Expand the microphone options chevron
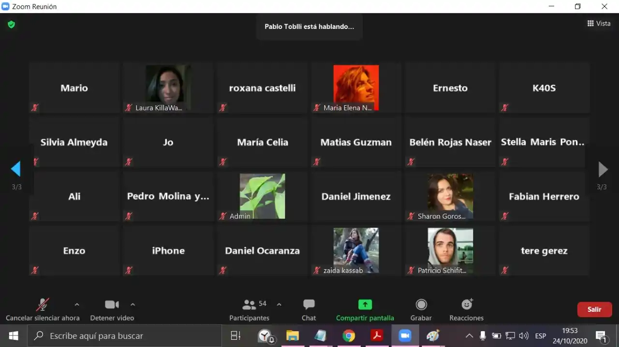 [77, 305]
